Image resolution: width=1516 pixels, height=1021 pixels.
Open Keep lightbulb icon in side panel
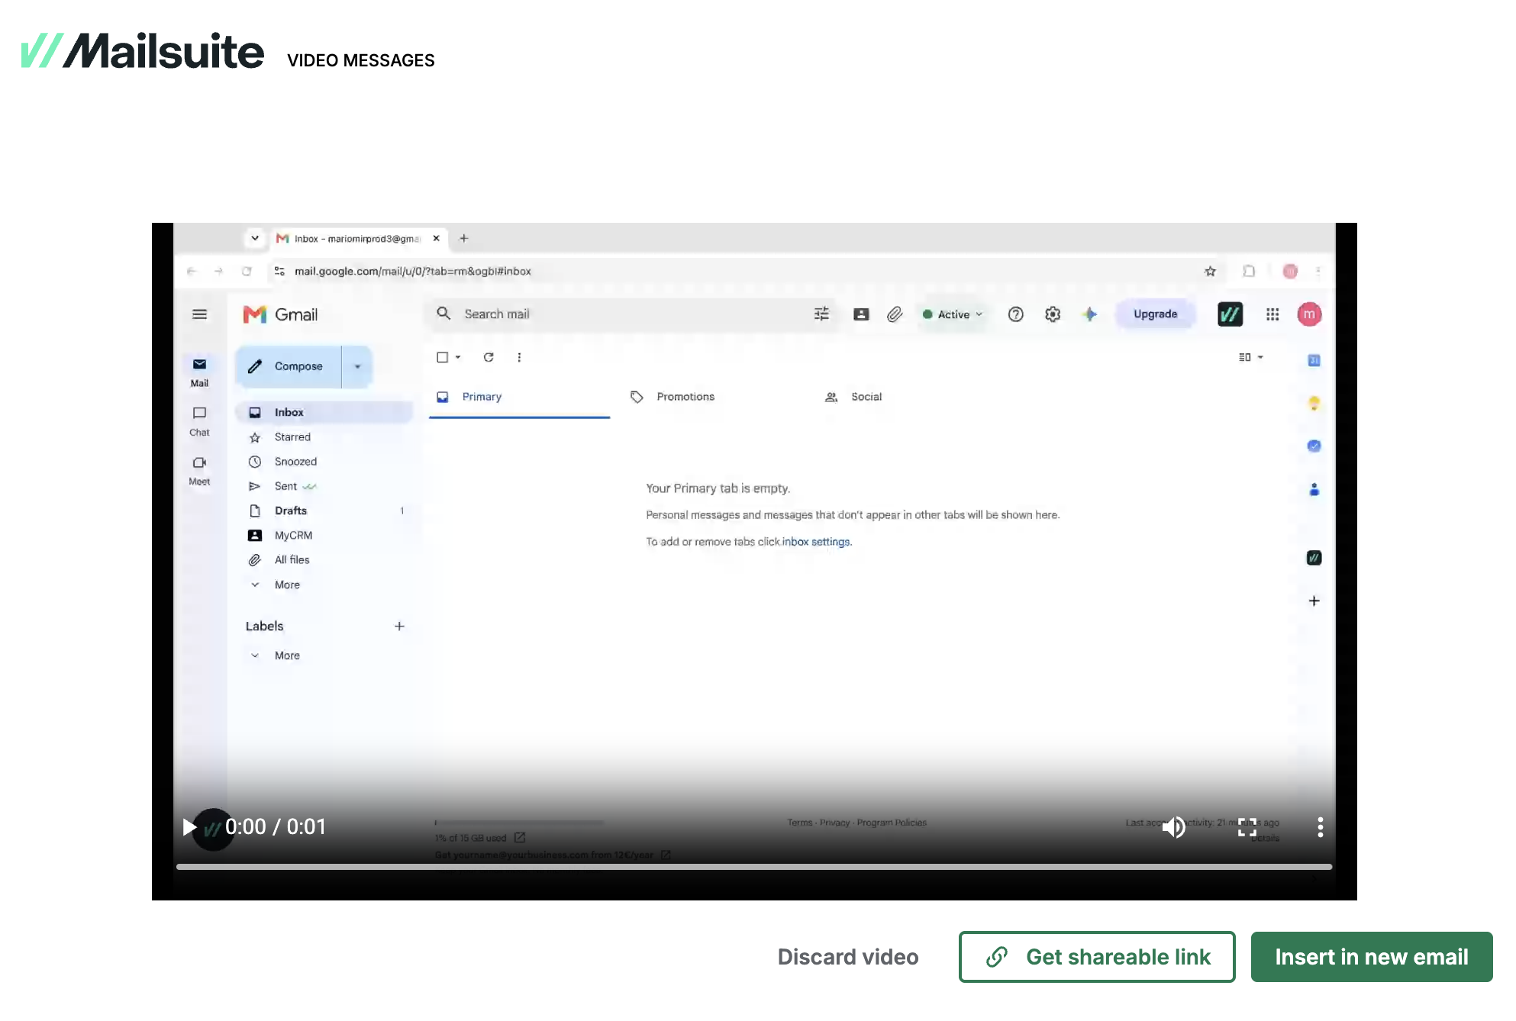(1314, 403)
